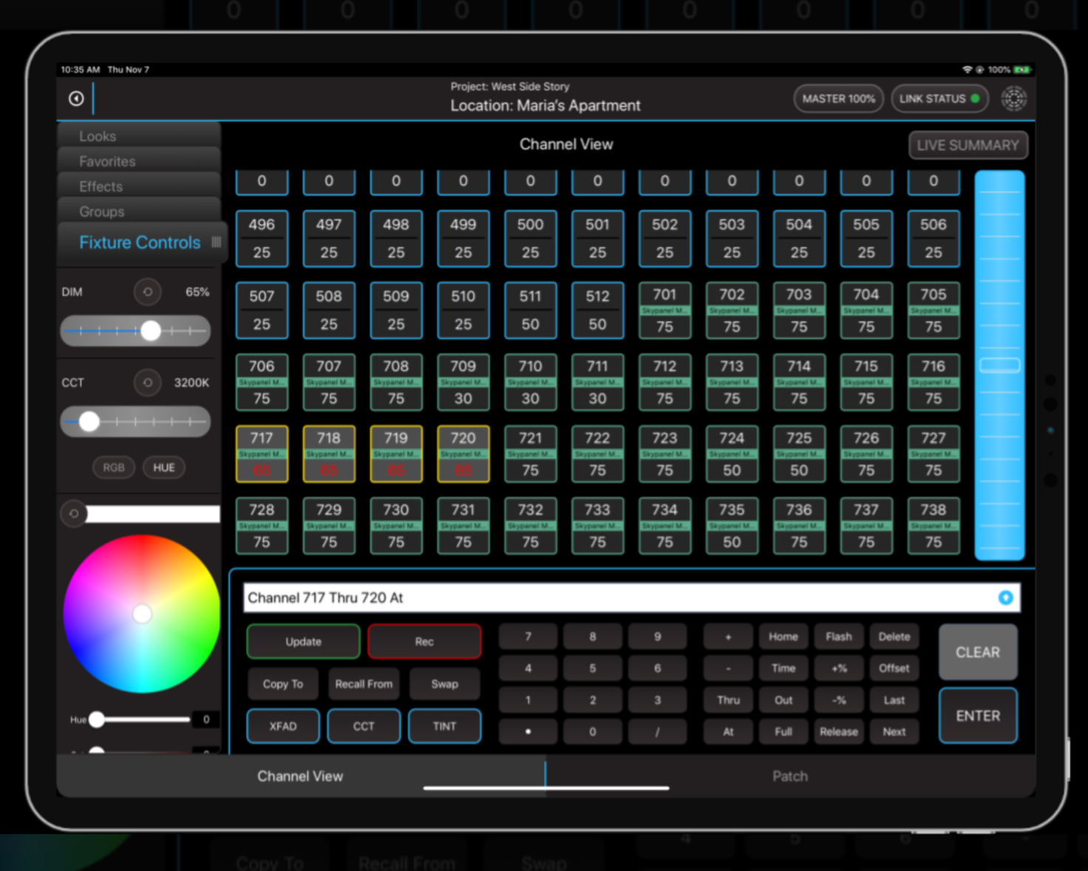
Task: Click the Update button
Action: tap(303, 642)
